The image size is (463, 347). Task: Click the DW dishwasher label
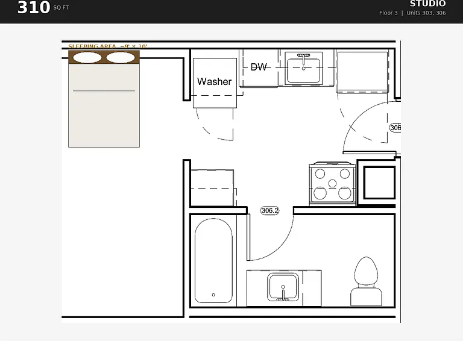coord(259,67)
